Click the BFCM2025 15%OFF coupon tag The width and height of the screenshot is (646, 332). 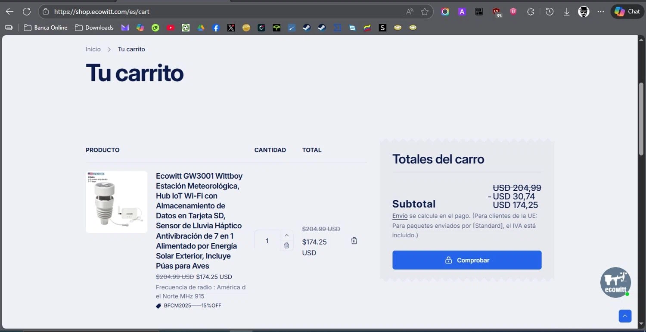click(x=189, y=306)
